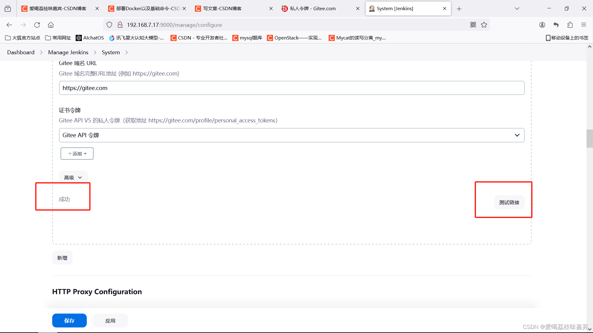Open the Firefox account icon
Screen dimensions: 593x333
coord(542,25)
